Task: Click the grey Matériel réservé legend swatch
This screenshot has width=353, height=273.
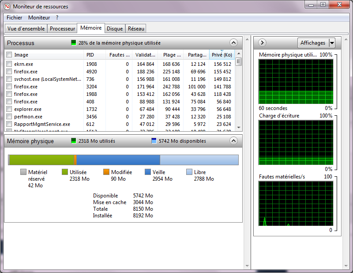Action: click(x=23, y=172)
